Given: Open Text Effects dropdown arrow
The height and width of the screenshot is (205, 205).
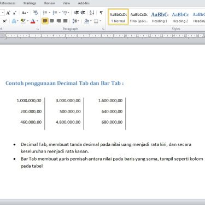Looking at the screenshot, I should [x=17, y=21].
